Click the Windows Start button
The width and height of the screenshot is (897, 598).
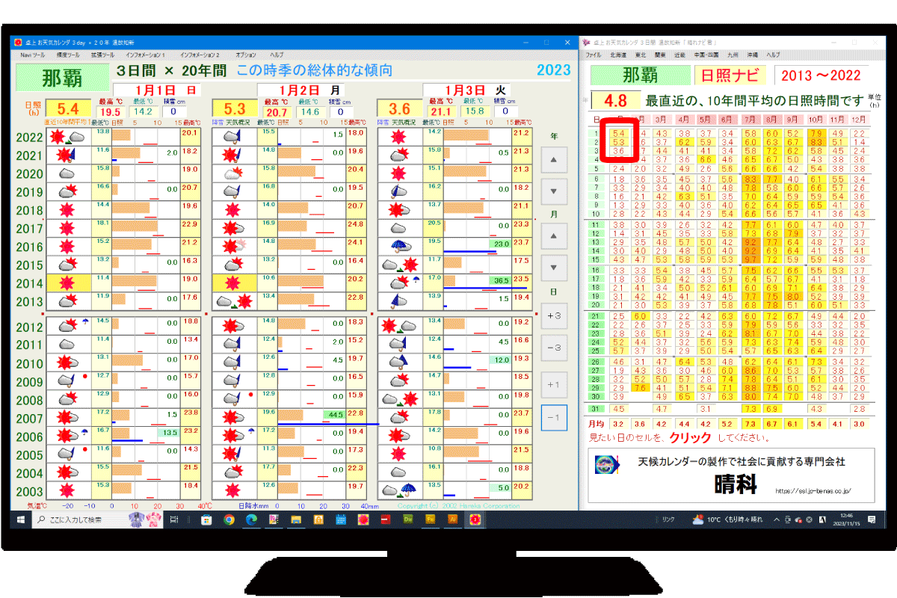pos(19,520)
